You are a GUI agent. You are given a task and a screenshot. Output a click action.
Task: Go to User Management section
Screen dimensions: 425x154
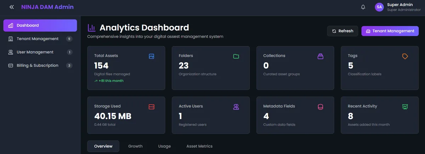(35, 52)
